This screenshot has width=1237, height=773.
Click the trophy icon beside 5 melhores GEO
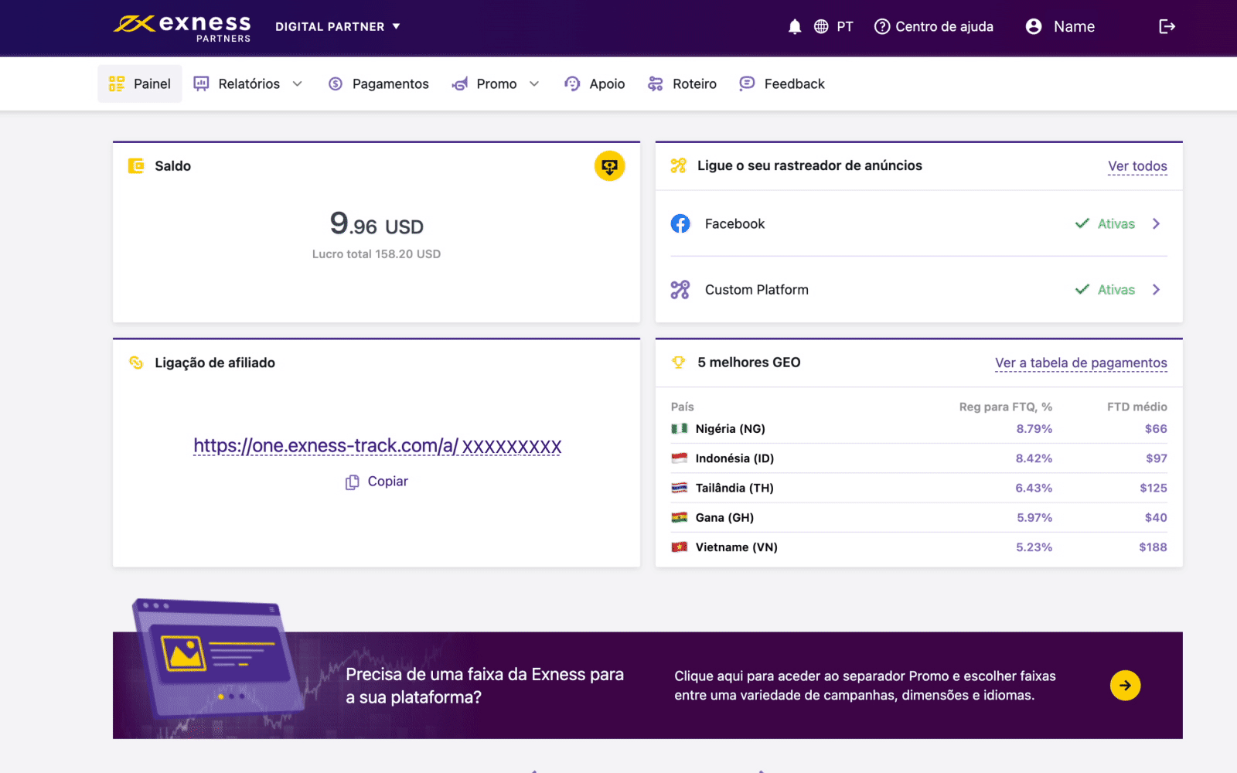click(679, 362)
